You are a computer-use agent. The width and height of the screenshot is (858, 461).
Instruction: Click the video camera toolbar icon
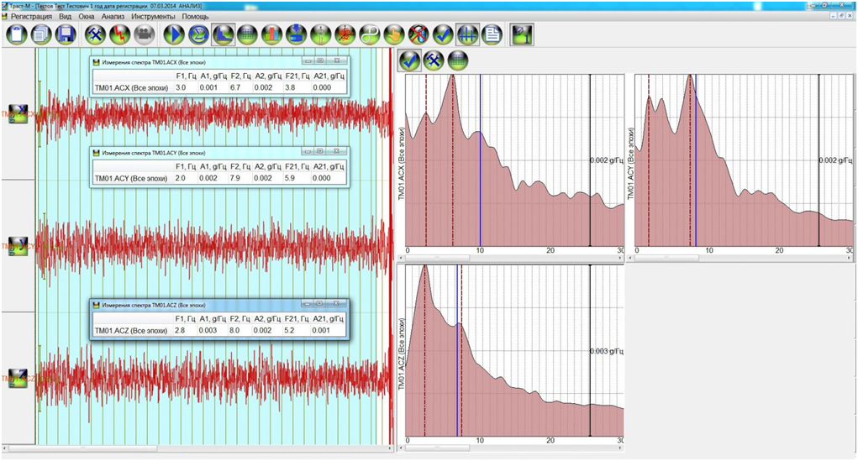pyautogui.click(x=143, y=34)
